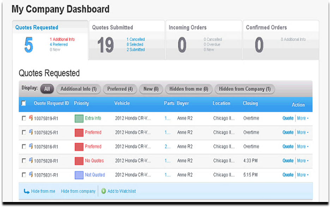Open the More dropdown for request 10075831-R1
The width and height of the screenshot is (331, 208).
(302, 175)
